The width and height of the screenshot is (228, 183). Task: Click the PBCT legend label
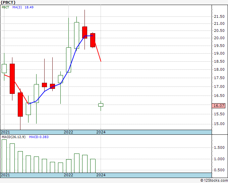[5, 7]
